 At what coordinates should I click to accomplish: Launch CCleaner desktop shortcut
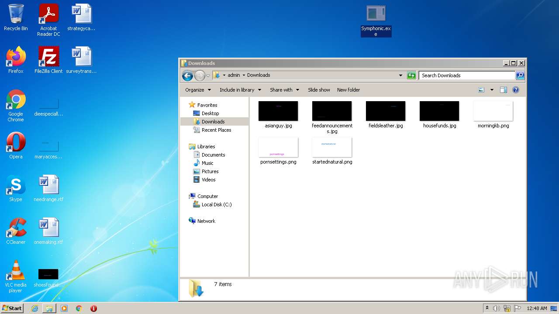[16, 231]
